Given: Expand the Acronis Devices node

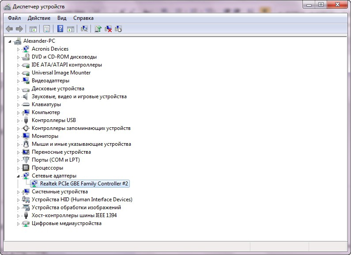Looking at the screenshot, I should pos(19,49).
